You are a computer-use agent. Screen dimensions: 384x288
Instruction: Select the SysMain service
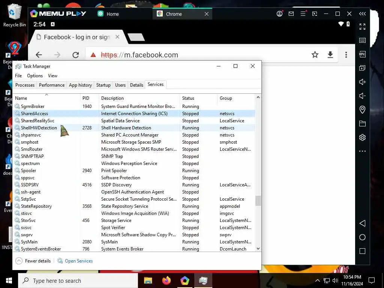click(x=134, y=242)
